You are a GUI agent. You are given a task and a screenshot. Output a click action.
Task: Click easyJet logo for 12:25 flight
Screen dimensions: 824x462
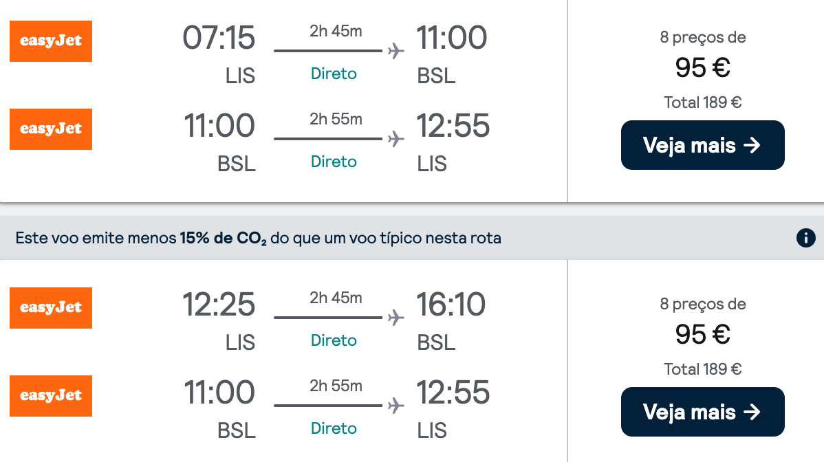click(51, 307)
